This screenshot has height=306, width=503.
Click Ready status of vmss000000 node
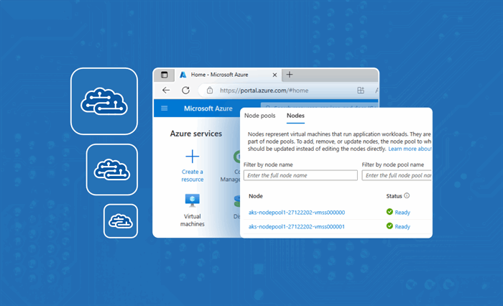pyautogui.click(x=402, y=213)
